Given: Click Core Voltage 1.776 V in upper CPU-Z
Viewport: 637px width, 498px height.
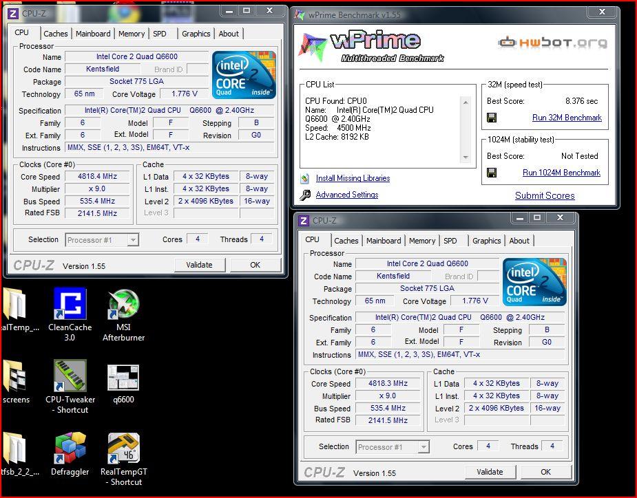Looking at the screenshot, I should click(x=185, y=94).
